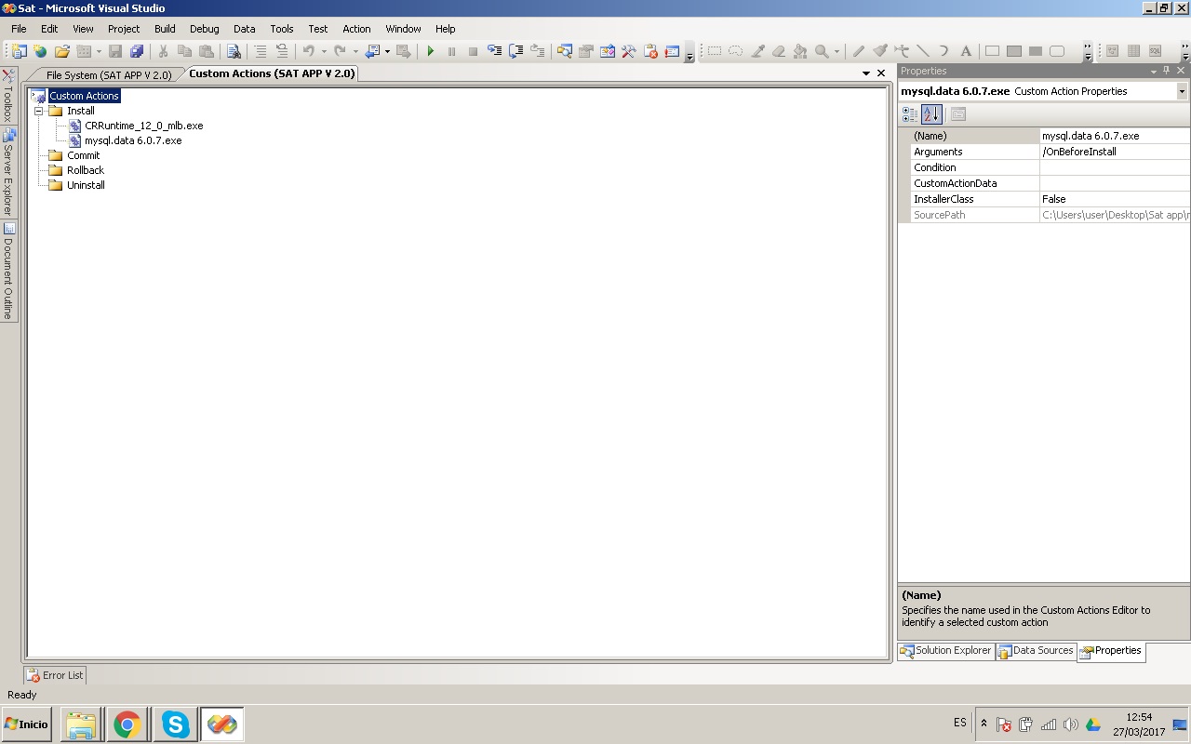Open the Properties object selector dropdown
This screenshot has width=1191, height=744.
click(x=1182, y=91)
